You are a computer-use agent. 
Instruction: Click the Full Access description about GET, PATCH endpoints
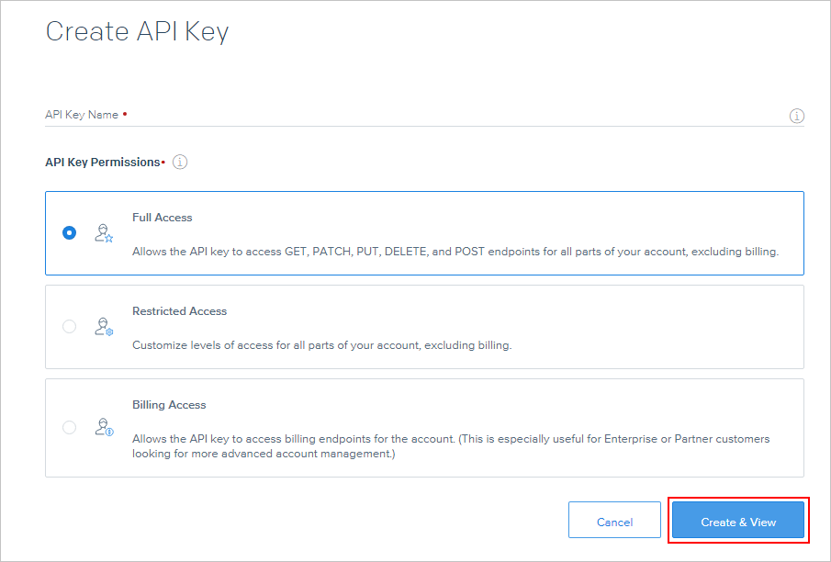point(455,251)
